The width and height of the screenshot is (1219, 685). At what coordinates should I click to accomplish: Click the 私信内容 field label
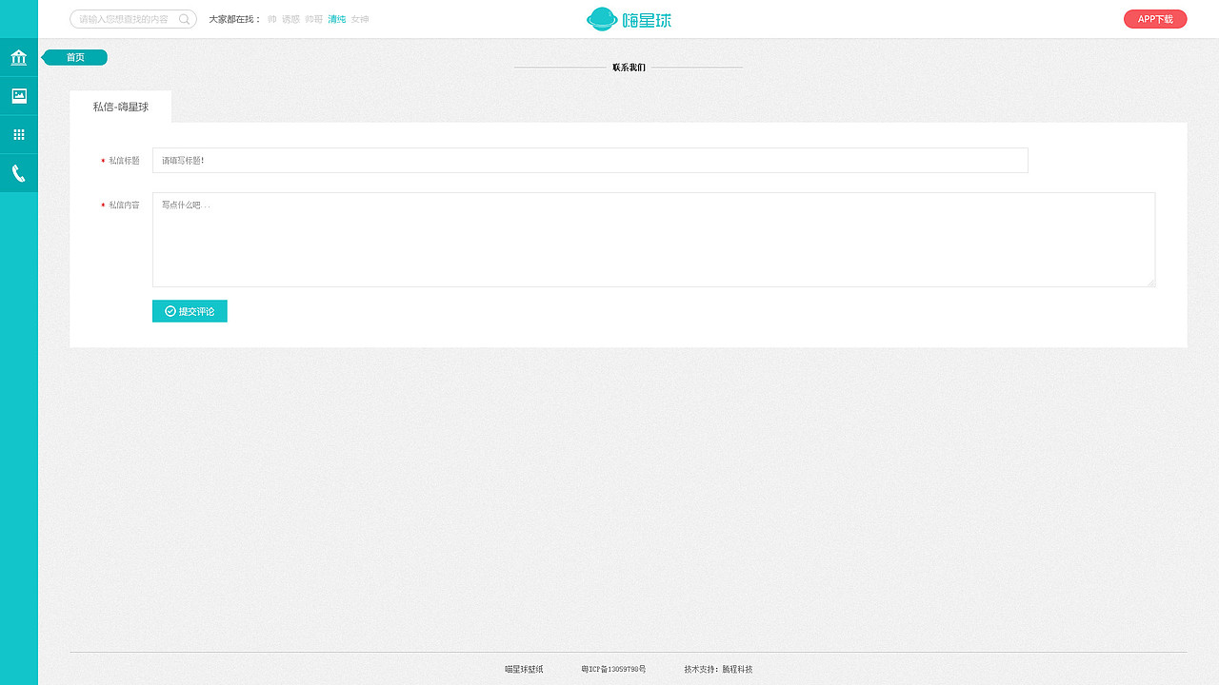coord(124,205)
